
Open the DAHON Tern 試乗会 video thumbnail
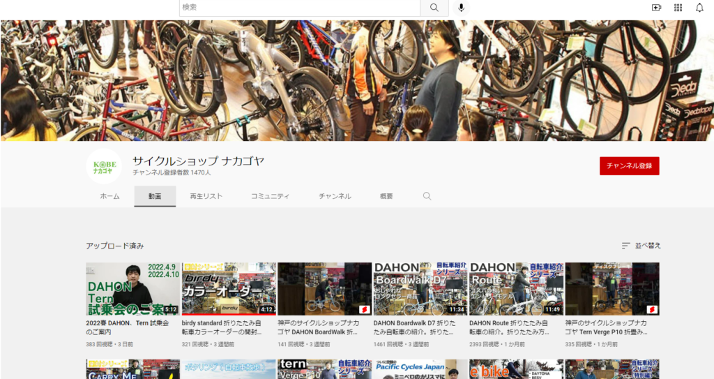[x=132, y=289]
